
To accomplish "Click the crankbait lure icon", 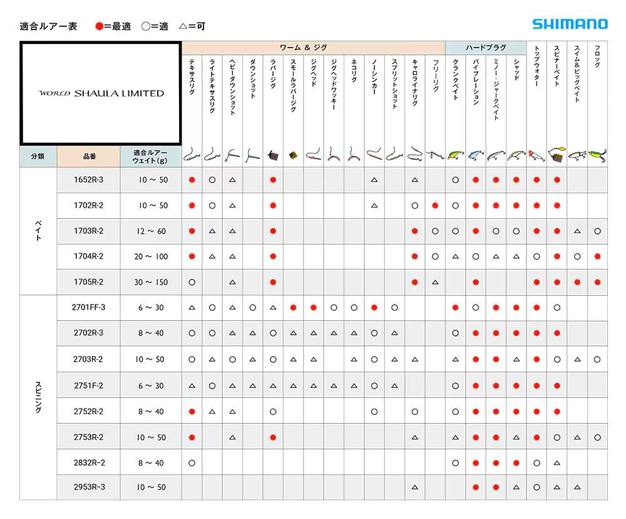I will [x=455, y=154].
